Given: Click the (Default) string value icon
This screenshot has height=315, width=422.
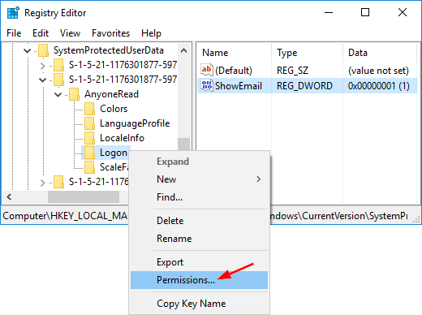Looking at the screenshot, I should click(x=207, y=70).
